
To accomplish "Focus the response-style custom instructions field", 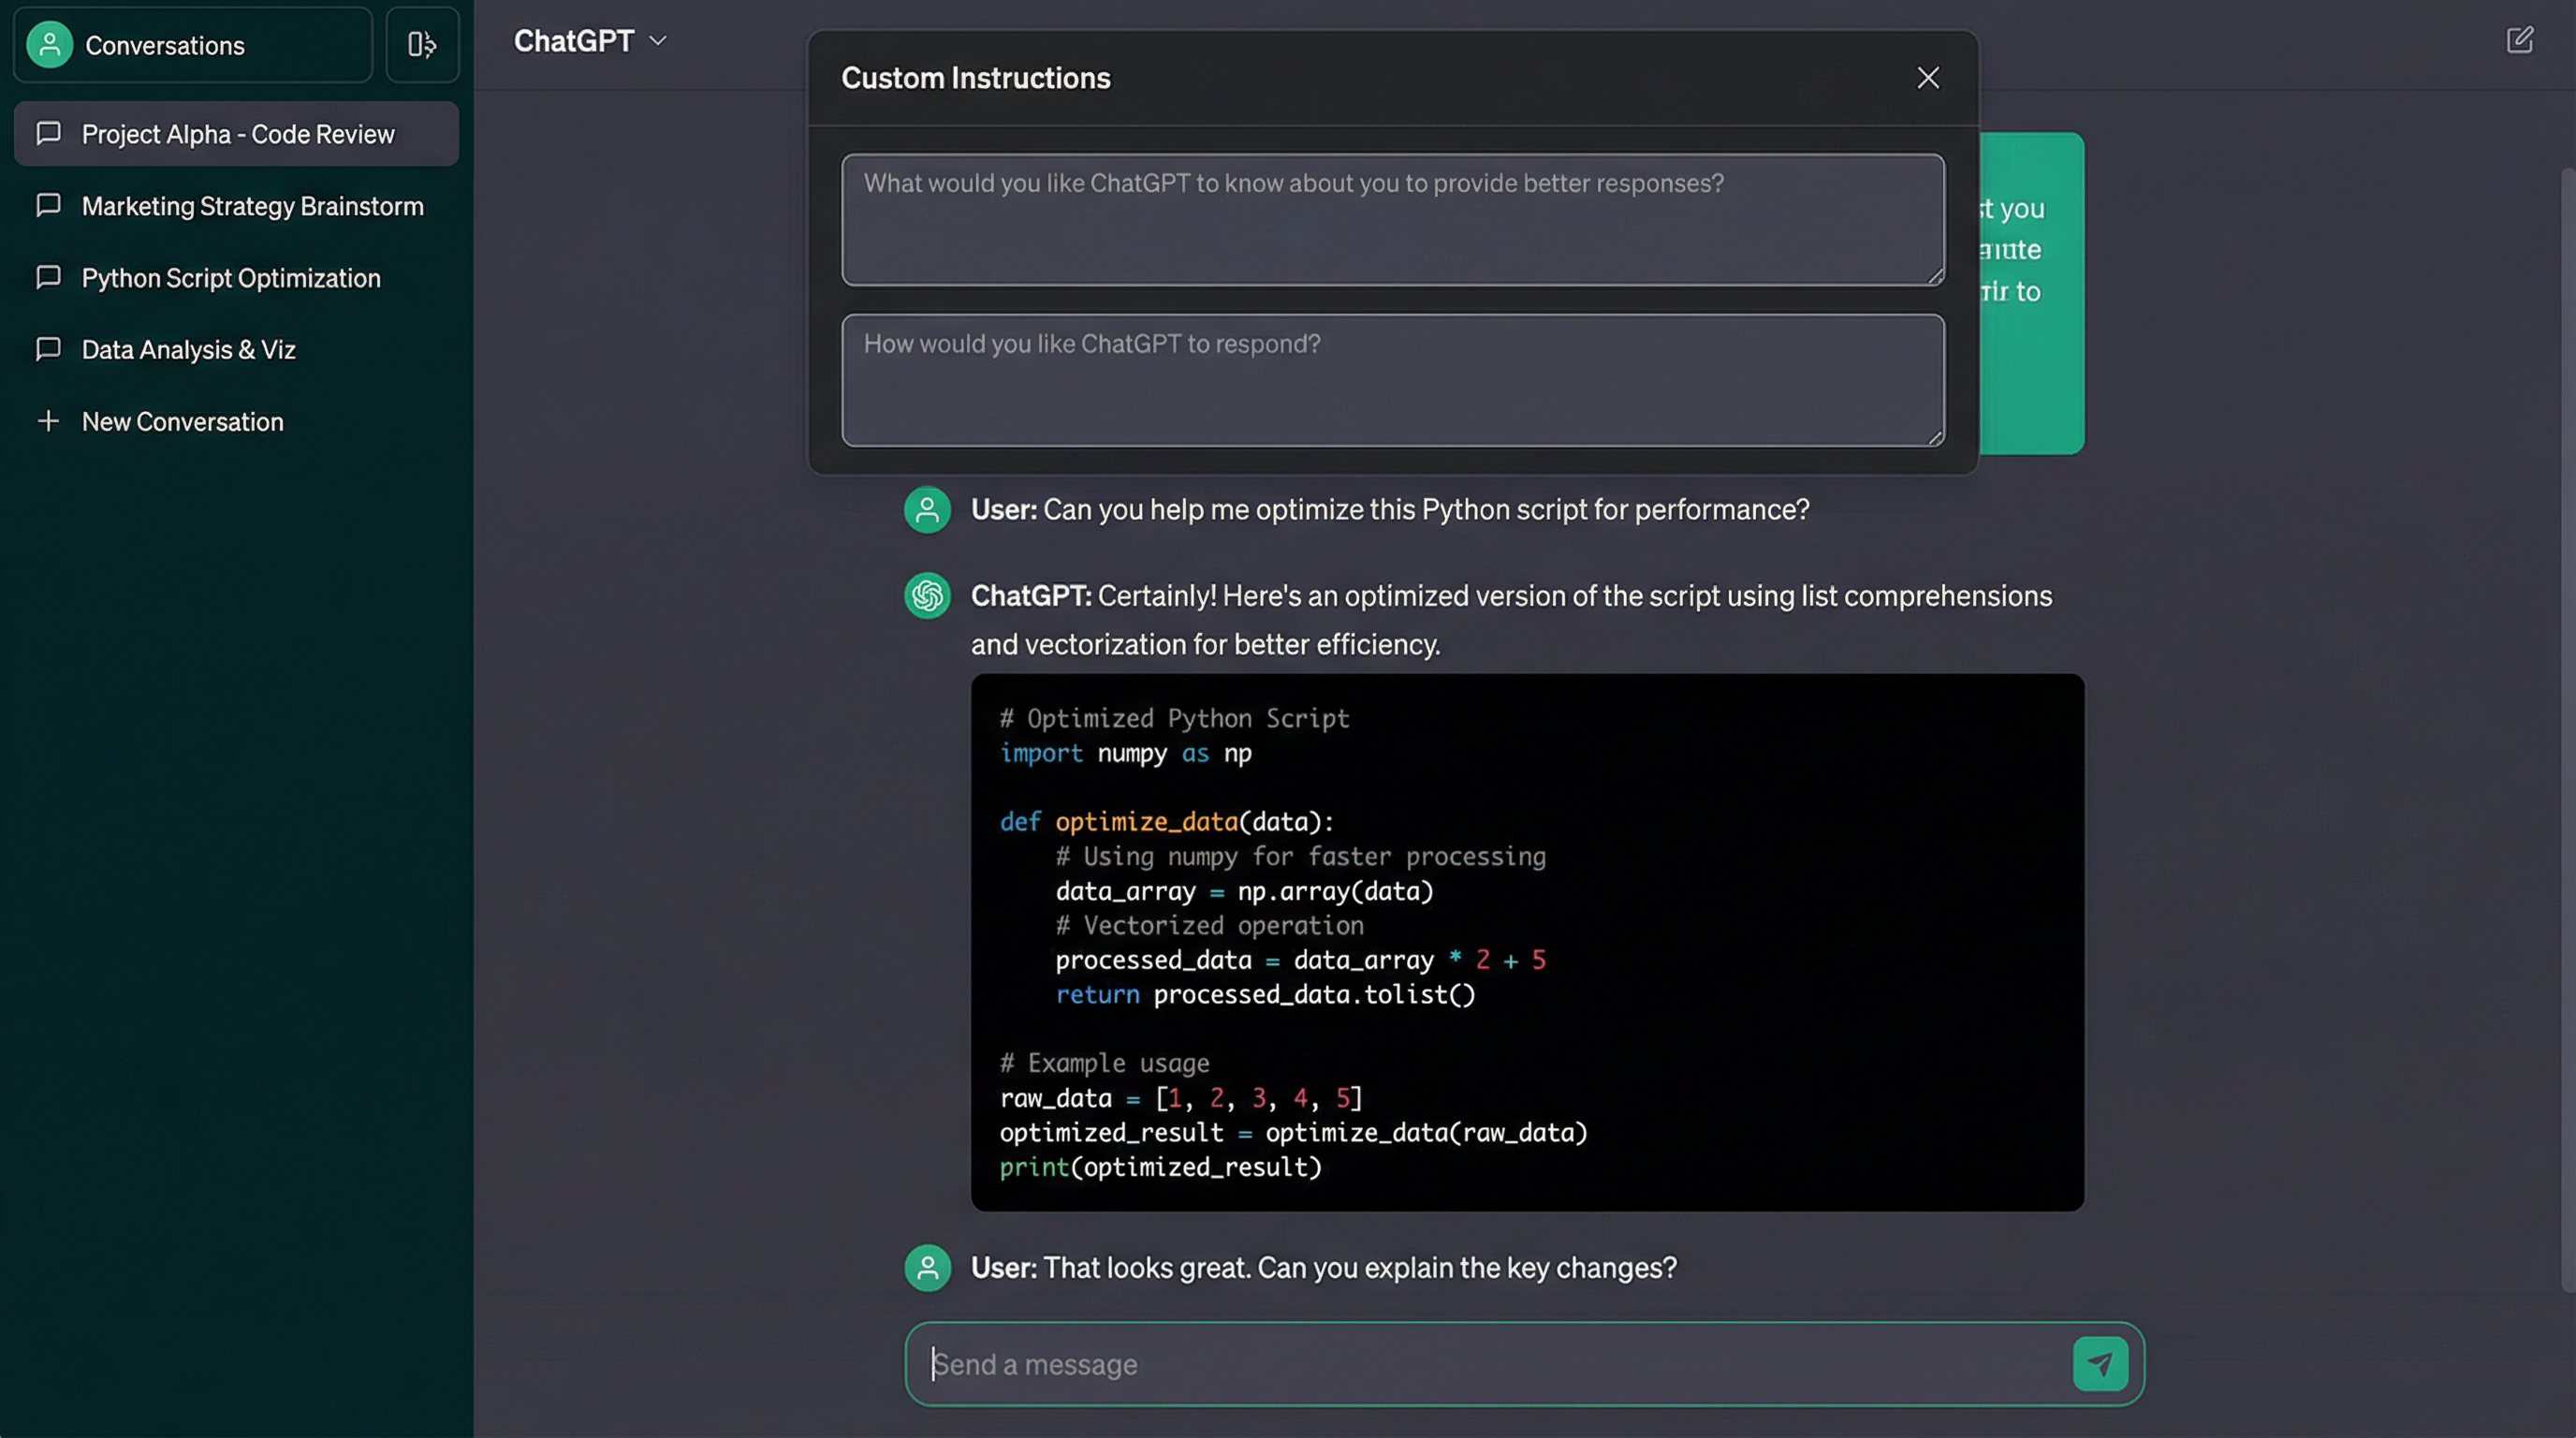I will (1393, 380).
